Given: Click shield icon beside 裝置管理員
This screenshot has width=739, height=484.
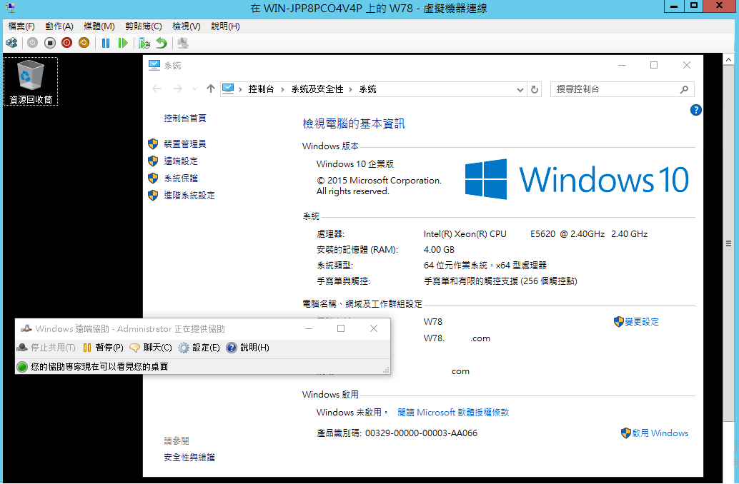Looking at the screenshot, I should pos(153,144).
